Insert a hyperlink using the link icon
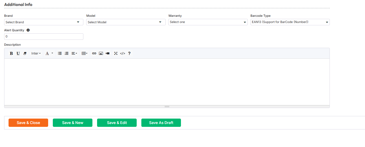Viewport: 365px width, 147px height. [x=94, y=53]
